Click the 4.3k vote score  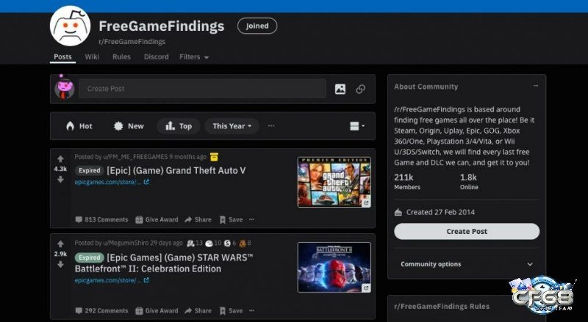coord(60,169)
